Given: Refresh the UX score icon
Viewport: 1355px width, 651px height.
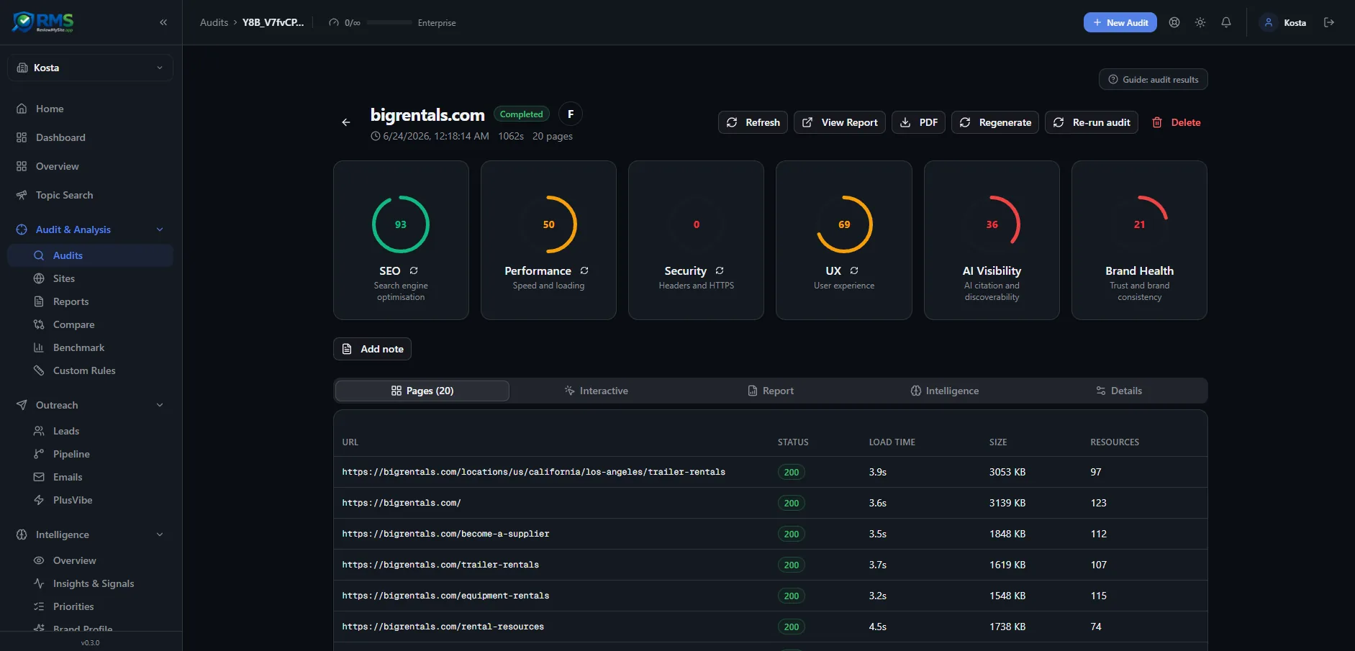Looking at the screenshot, I should (854, 270).
